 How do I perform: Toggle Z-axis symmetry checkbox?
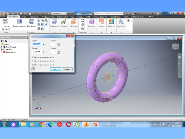32,65
